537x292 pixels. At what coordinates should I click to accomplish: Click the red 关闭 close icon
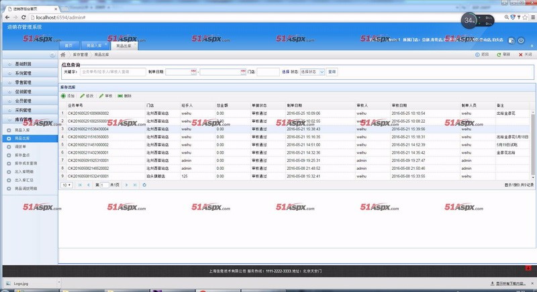(x=521, y=55)
